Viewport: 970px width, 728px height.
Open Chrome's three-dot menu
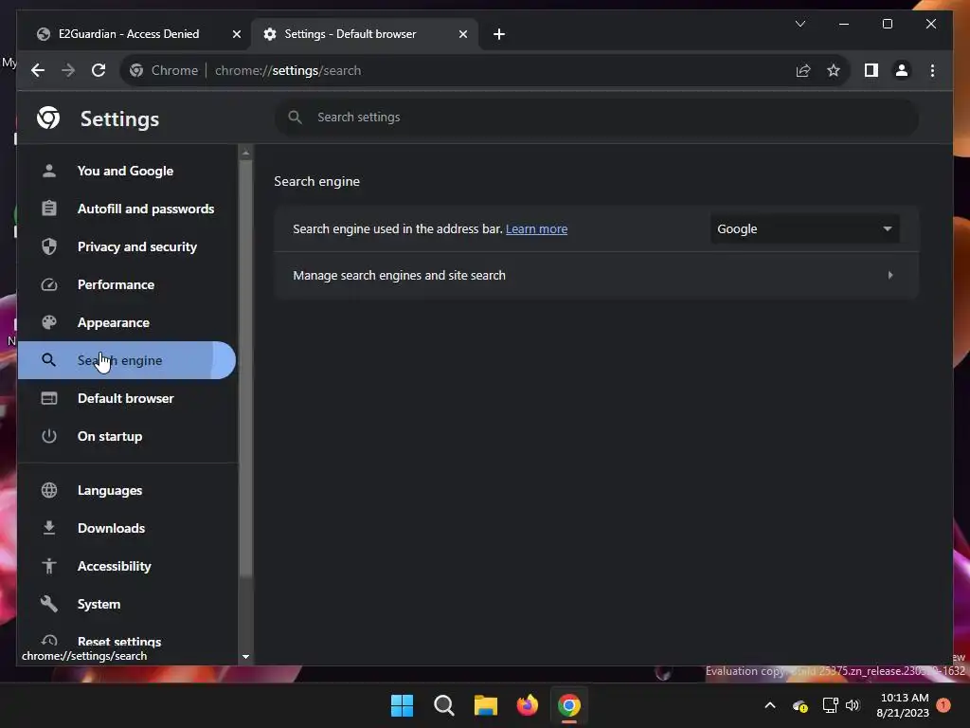pos(932,70)
